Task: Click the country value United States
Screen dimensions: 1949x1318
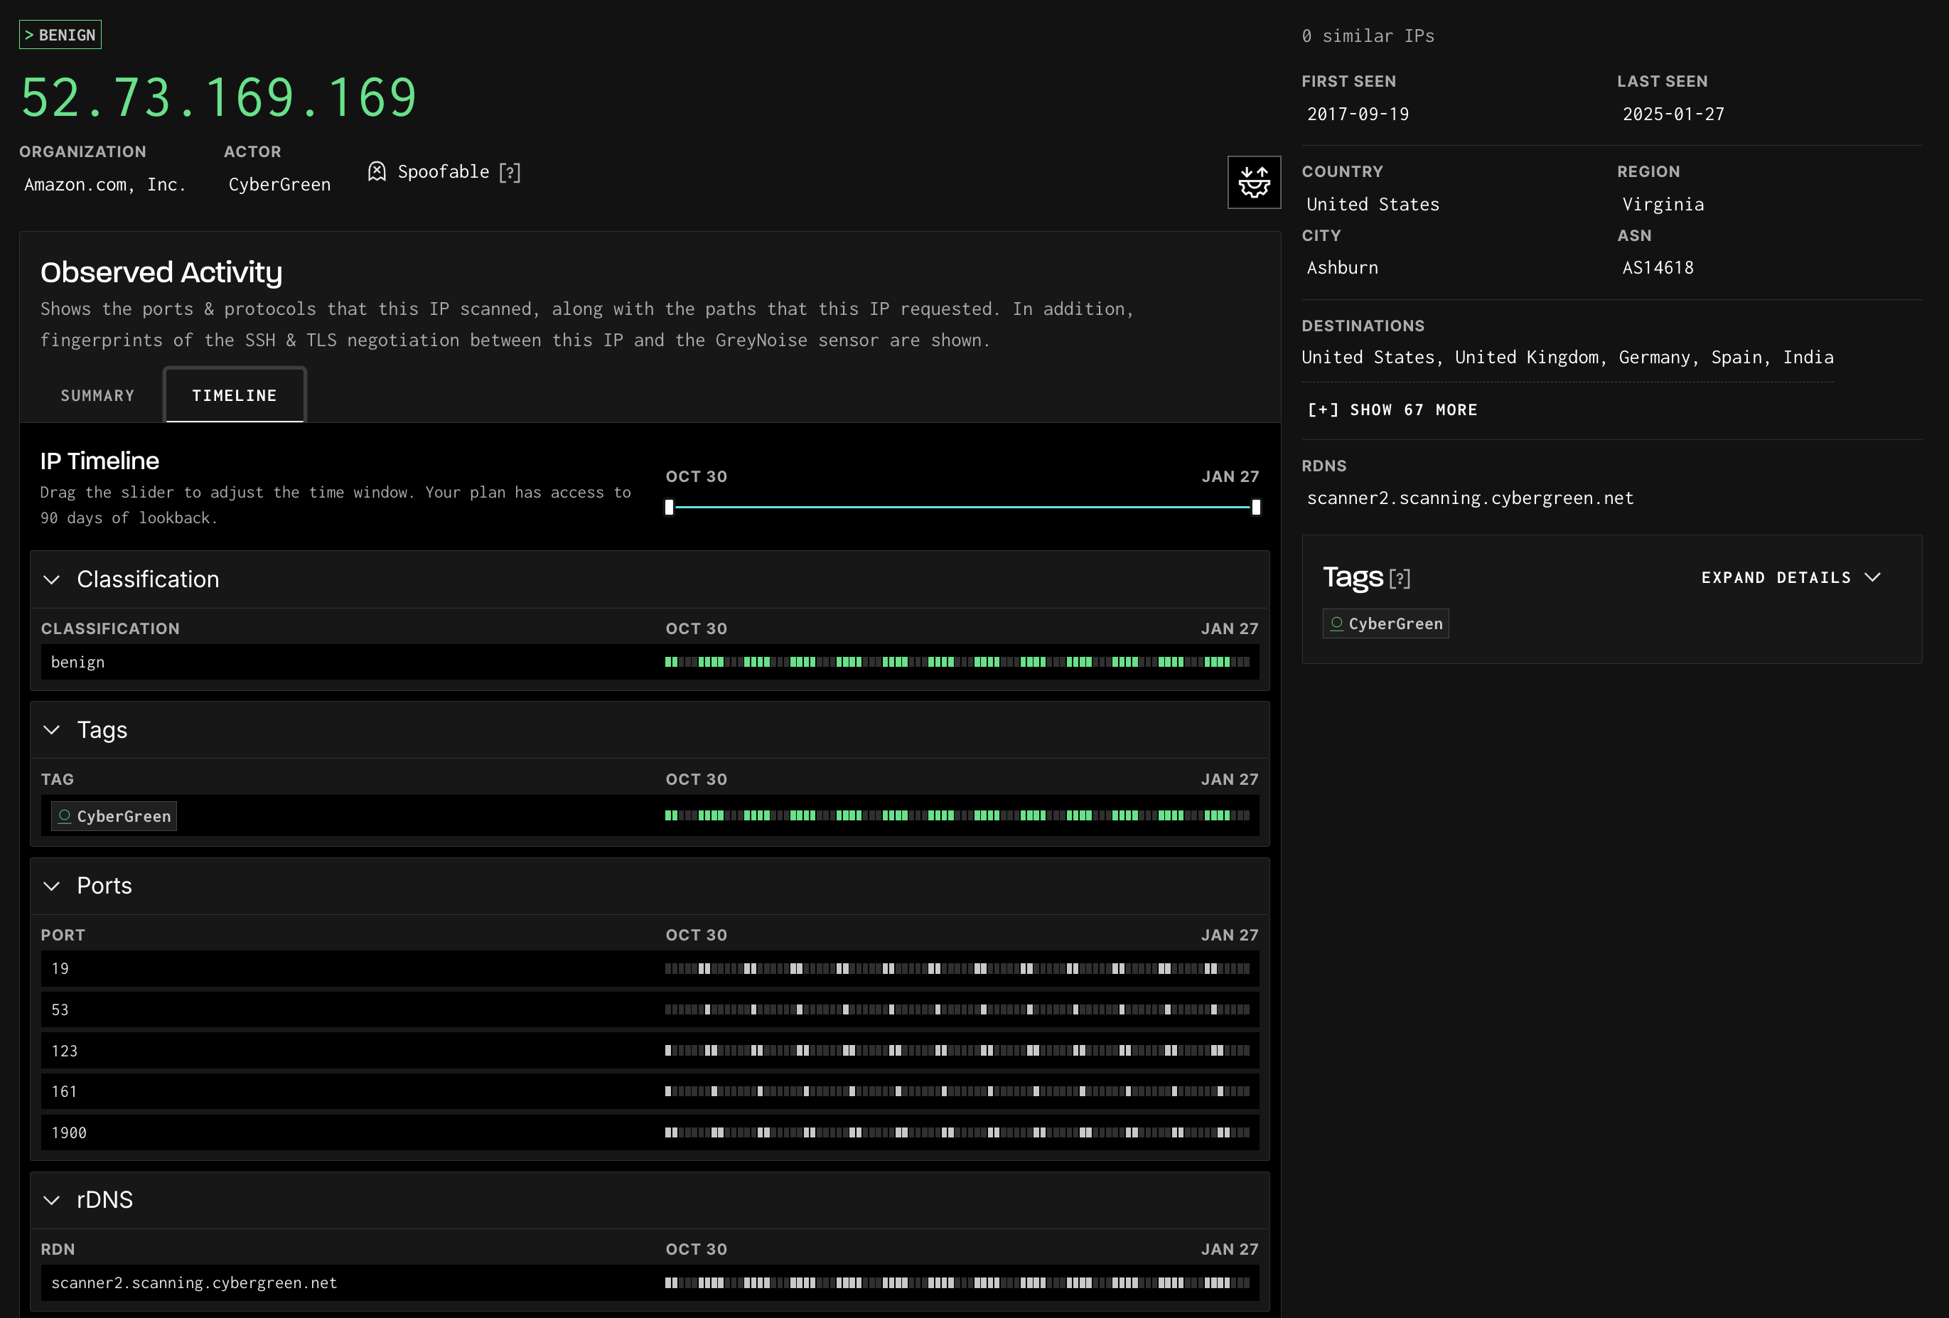Action: [x=1373, y=205]
